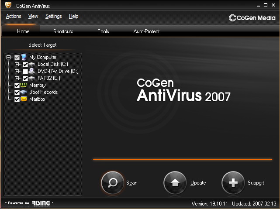The image size is (280, 209).
Task: Minimize the CoGen AntiVirus window
Action: [258, 5]
